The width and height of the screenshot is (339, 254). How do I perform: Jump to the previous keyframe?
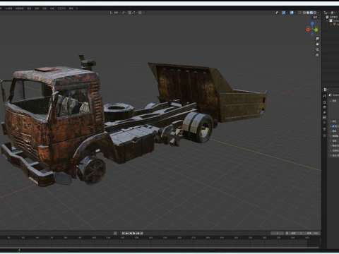[x=126, y=233]
